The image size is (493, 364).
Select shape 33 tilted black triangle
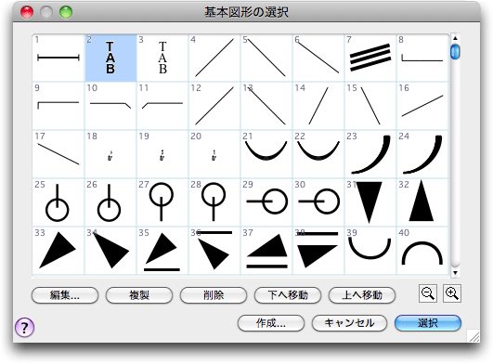[58, 251]
